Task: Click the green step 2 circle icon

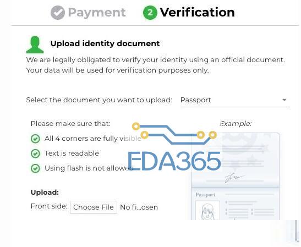Action: tap(150, 13)
